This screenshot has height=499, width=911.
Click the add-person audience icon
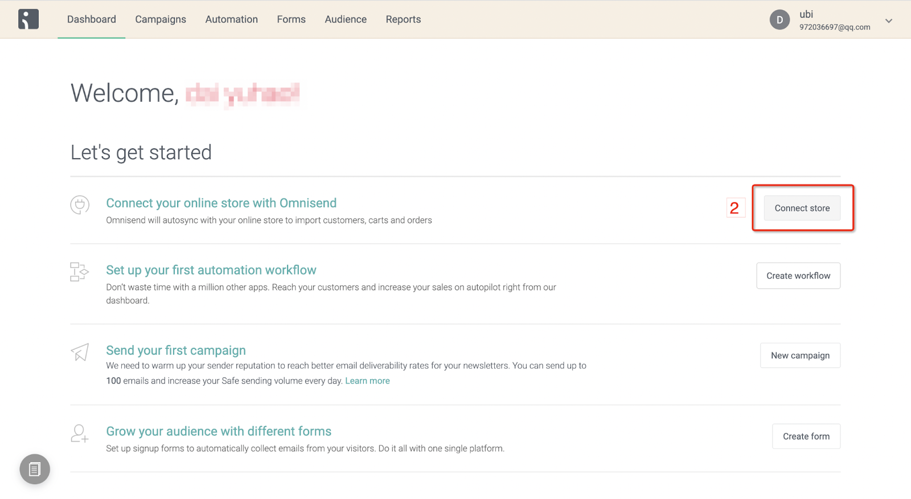pyautogui.click(x=80, y=434)
